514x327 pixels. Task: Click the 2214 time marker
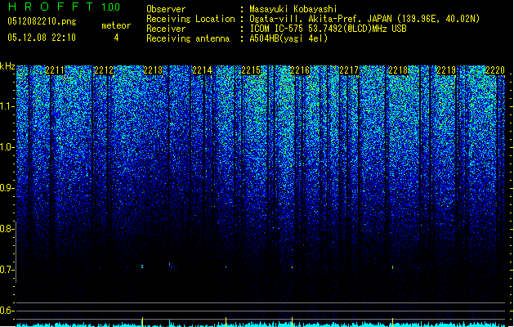202,70
